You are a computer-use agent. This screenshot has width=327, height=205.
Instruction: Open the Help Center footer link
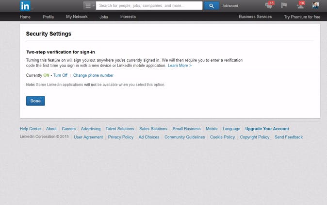coord(31,129)
